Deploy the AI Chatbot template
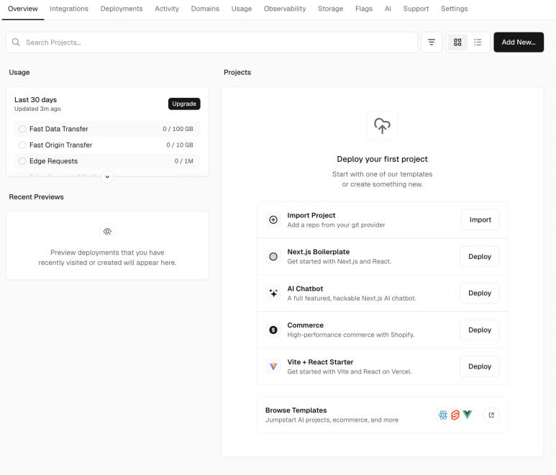The width and height of the screenshot is (556, 475). click(x=480, y=293)
